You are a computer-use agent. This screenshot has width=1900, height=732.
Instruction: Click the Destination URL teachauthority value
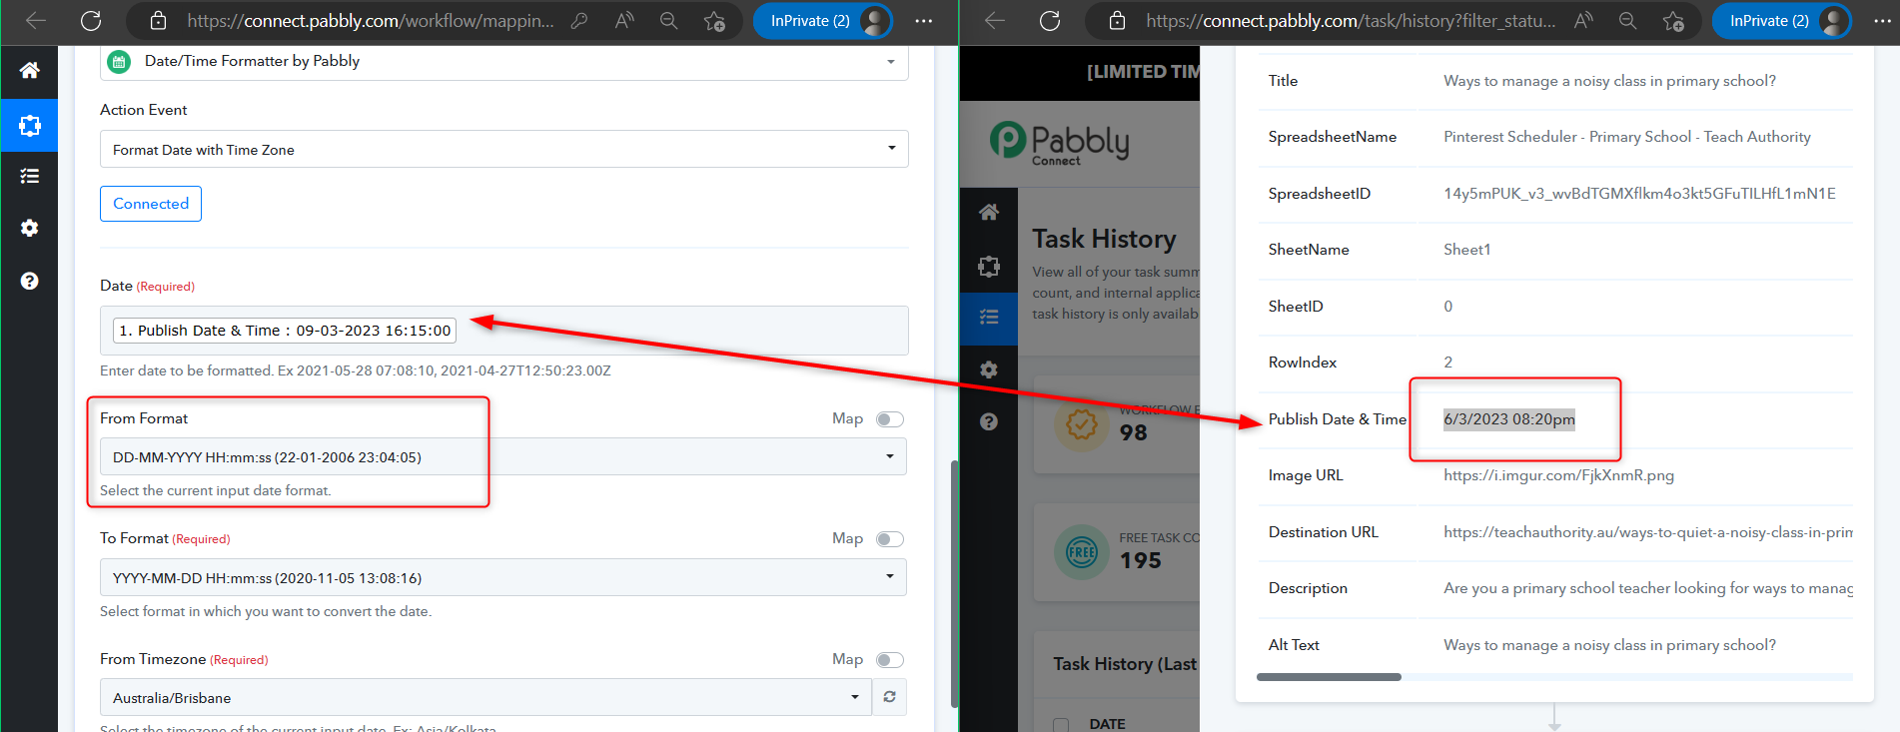pyautogui.click(x=1648, y=532)
